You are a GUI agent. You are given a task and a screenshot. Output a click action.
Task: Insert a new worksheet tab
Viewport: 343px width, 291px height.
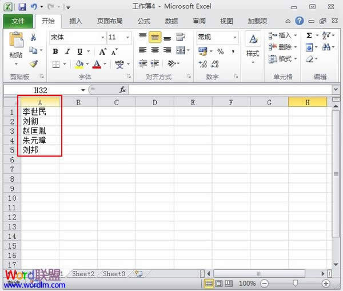tap(139, 273)
